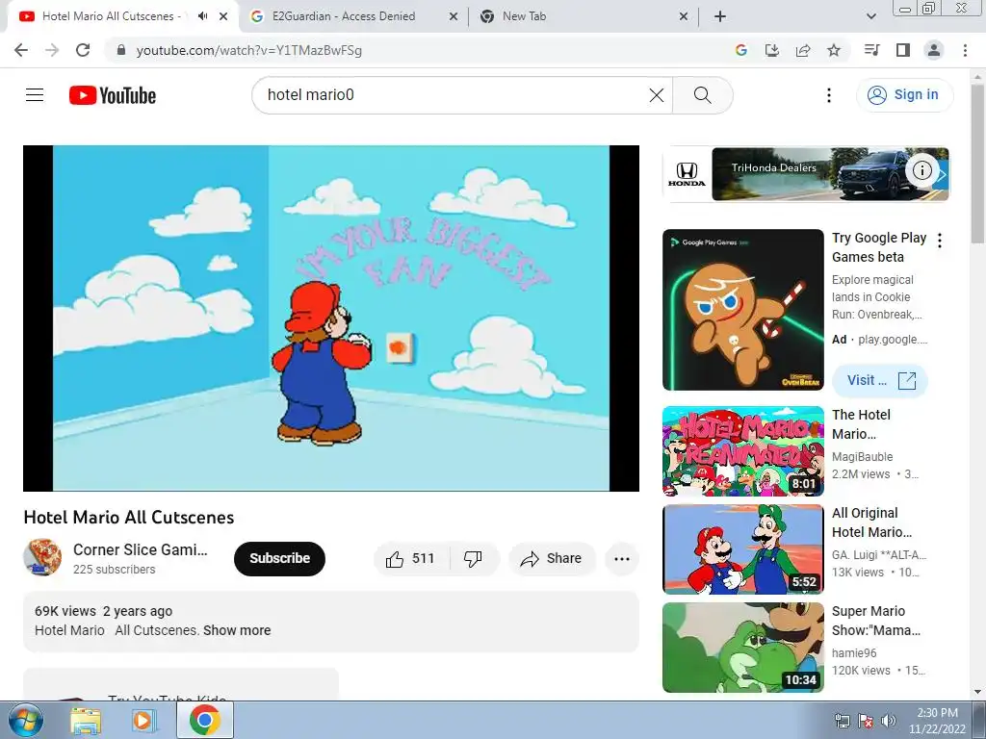986x739 pixels.
Task: Click the MagiBauble channel name
Action: click(862, 457)
